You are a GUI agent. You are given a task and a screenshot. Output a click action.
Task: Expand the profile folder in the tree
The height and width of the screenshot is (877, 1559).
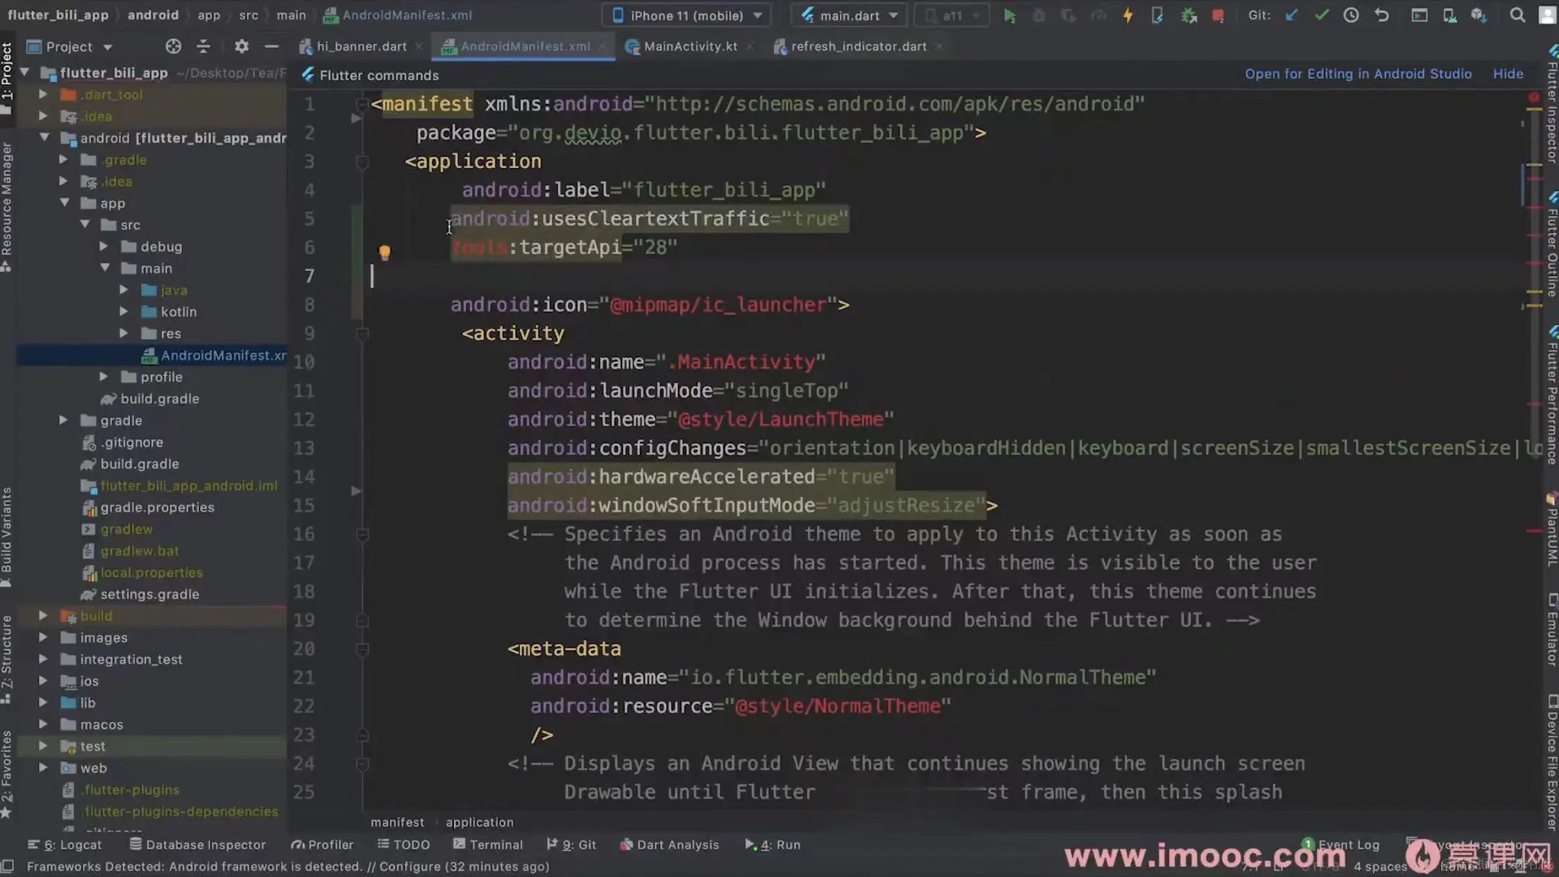(104, 376)
